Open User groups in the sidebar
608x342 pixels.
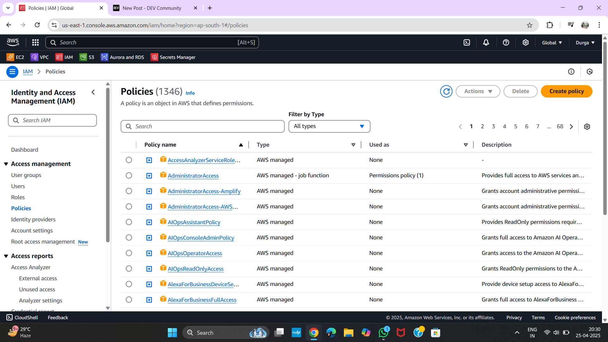(26, 175)
